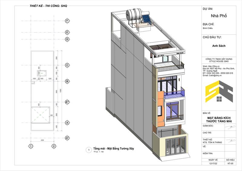
Task: Select grid bubble D
Action: click(x=67, y=39)
